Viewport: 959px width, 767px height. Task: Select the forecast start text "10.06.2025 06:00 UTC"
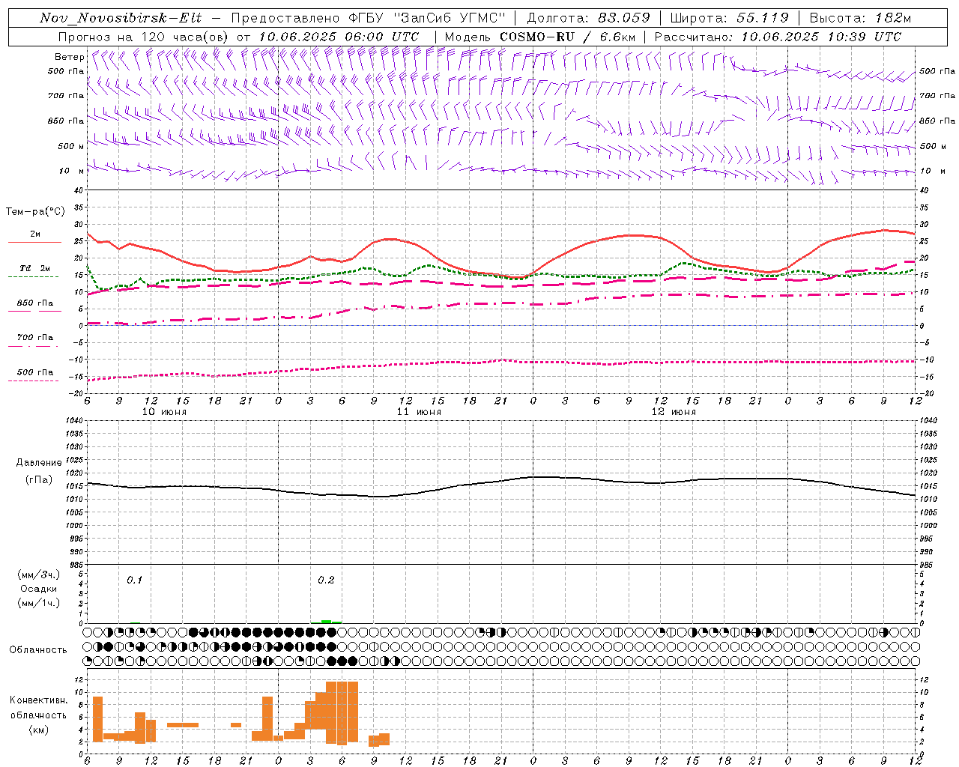(x=339, y=37)
